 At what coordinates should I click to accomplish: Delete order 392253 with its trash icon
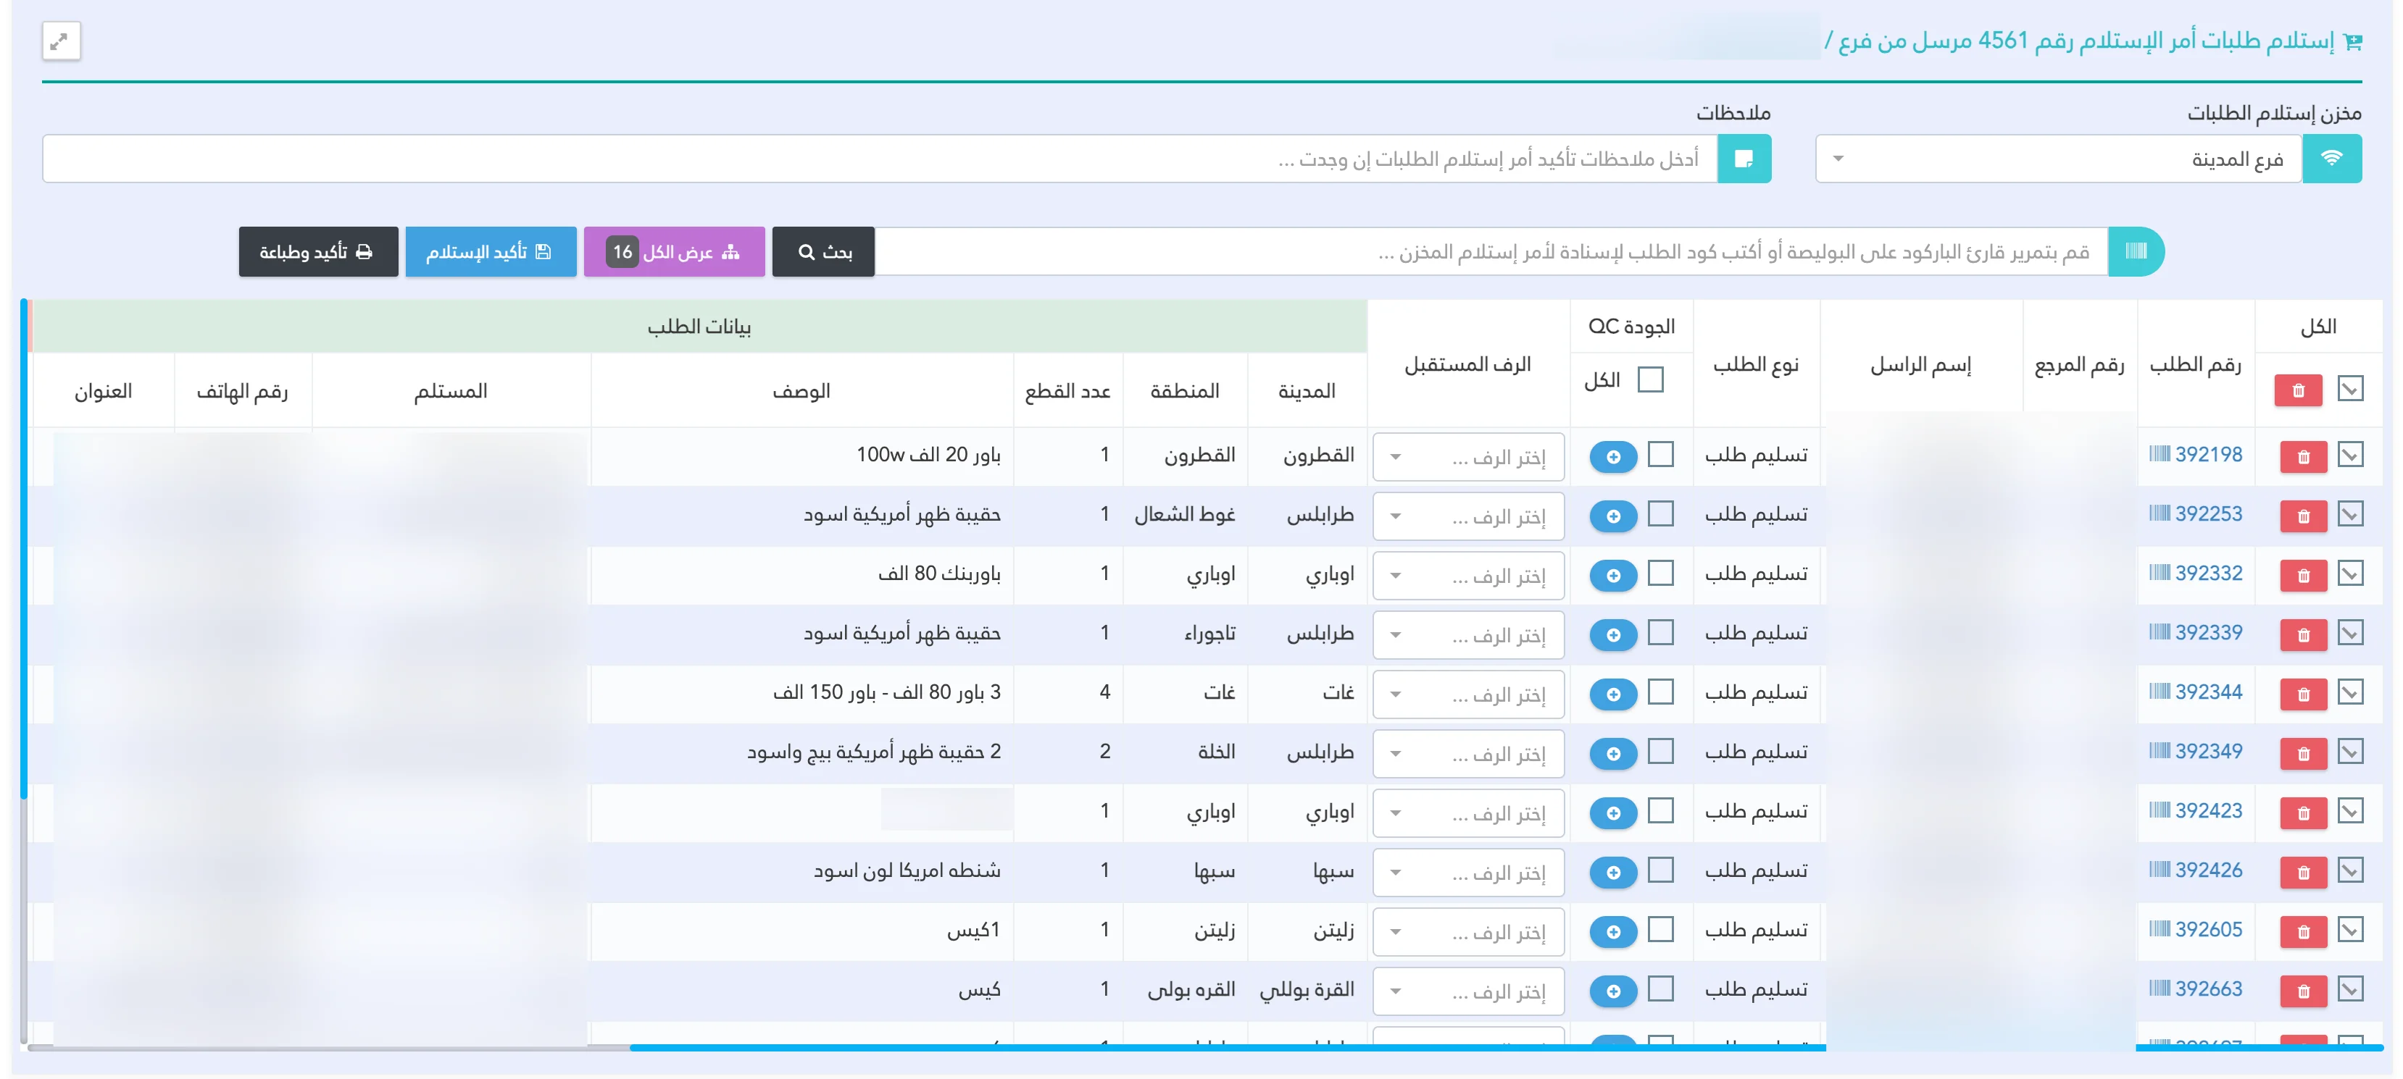(x=2303, y=516)
